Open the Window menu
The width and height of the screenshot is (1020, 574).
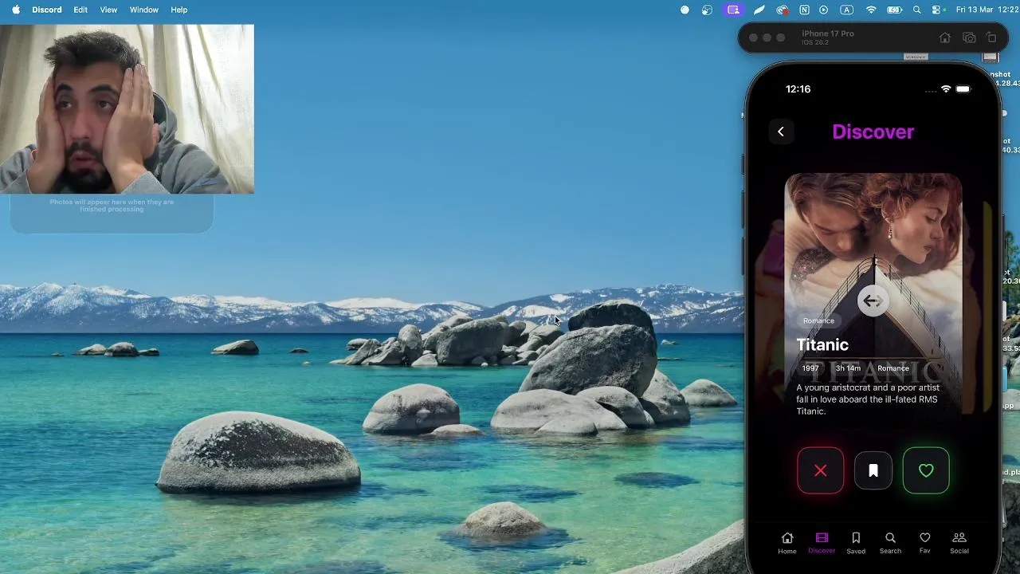click(144, 10)
